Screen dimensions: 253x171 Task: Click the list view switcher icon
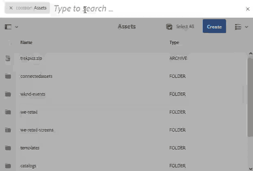pyautogui.click(x=238, y=27)
